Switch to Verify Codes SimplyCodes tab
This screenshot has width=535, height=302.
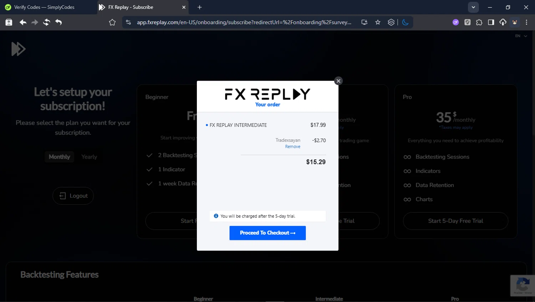(44, 7)
